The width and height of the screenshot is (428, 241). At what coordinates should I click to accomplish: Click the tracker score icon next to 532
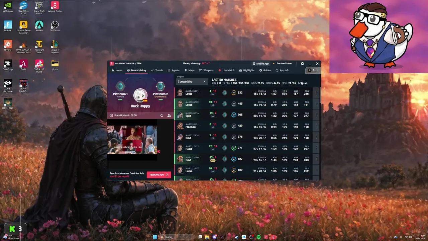click(234, 93)
